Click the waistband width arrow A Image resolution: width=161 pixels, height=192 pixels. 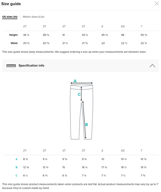[x=81, y=83]
